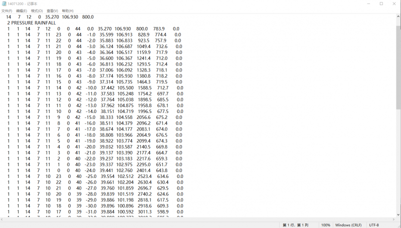Viewport: 401px width, 228px height.
Task: Click the vertical scrollbar up arrow
Action: coord(398,16)
